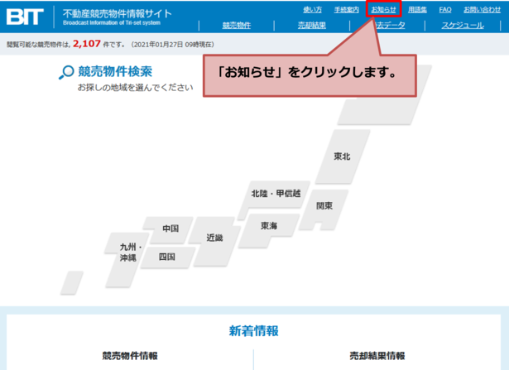The width and height of the screenshot is (509, 370).
Task: Pick the 近畿 region on the map
Action: pyautogui.click(x=214, y=238)
